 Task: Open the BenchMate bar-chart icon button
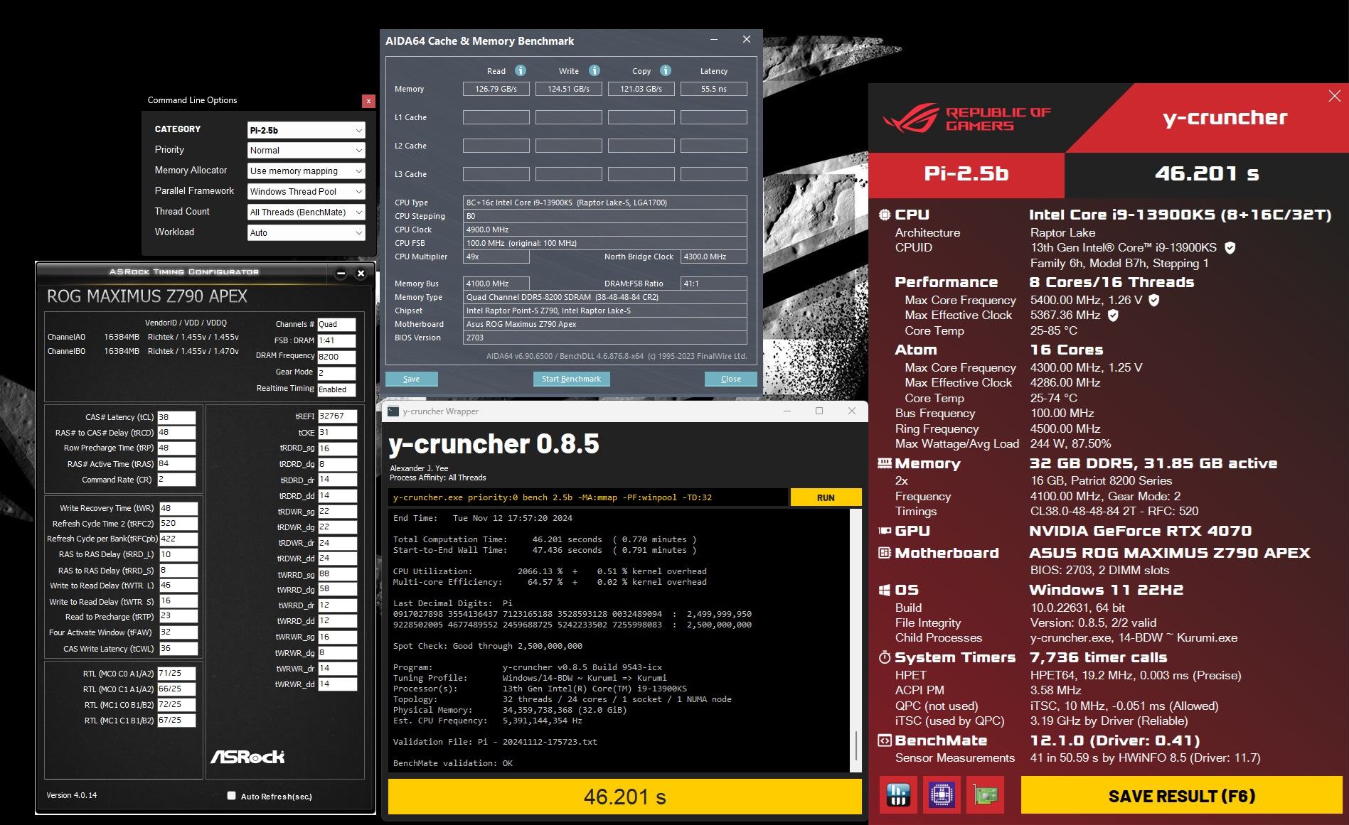[x=899, y=794]
